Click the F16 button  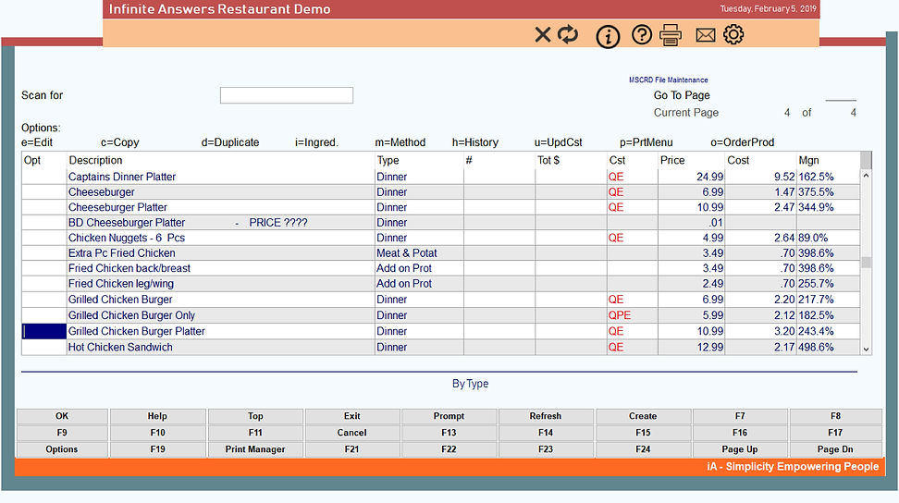740,433
